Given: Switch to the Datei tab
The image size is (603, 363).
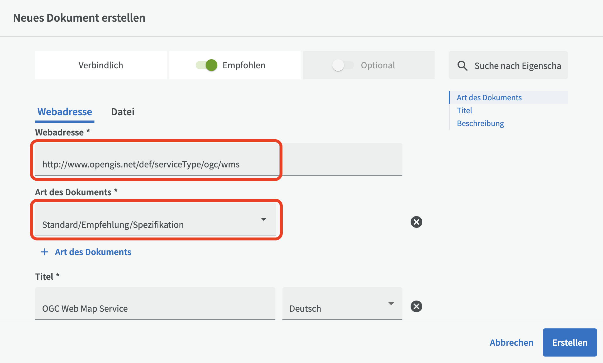Looking at the screenshot, I should coord(123,112).
